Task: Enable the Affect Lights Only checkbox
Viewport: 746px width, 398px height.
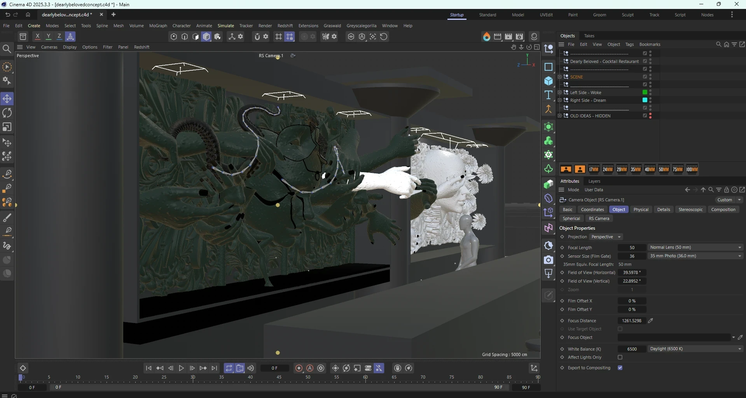Action: (x=620, y=358)
